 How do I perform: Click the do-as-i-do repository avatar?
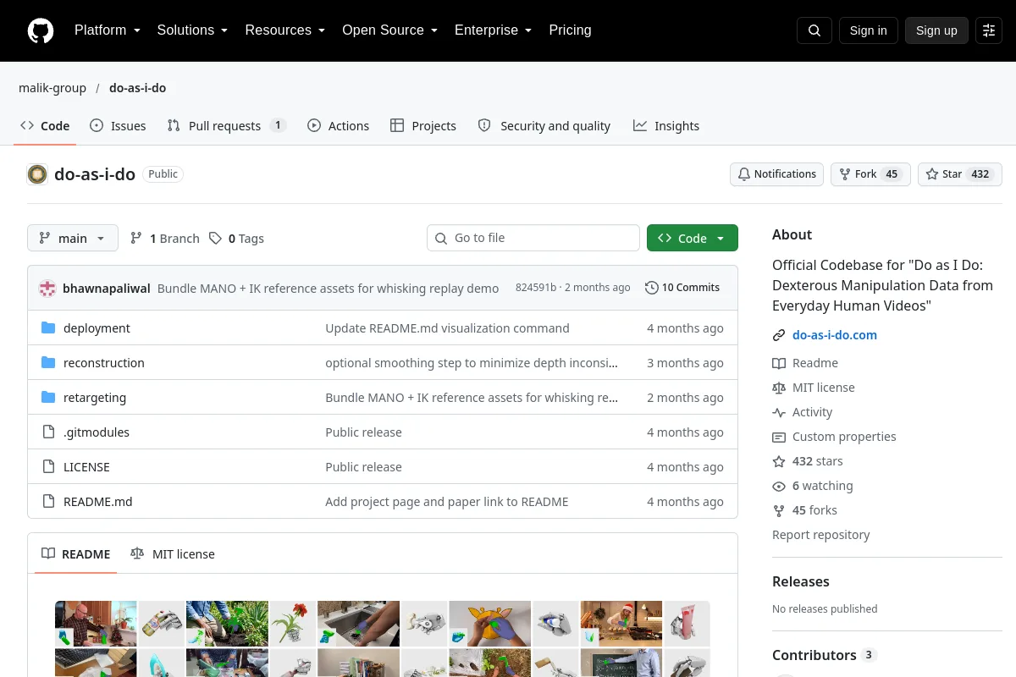(x=37, y=174)
